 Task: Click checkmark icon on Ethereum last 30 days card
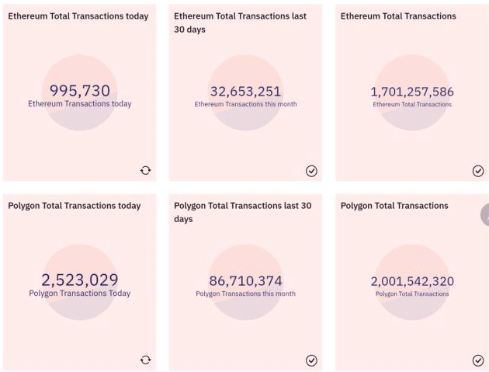[x=311, y=171]
